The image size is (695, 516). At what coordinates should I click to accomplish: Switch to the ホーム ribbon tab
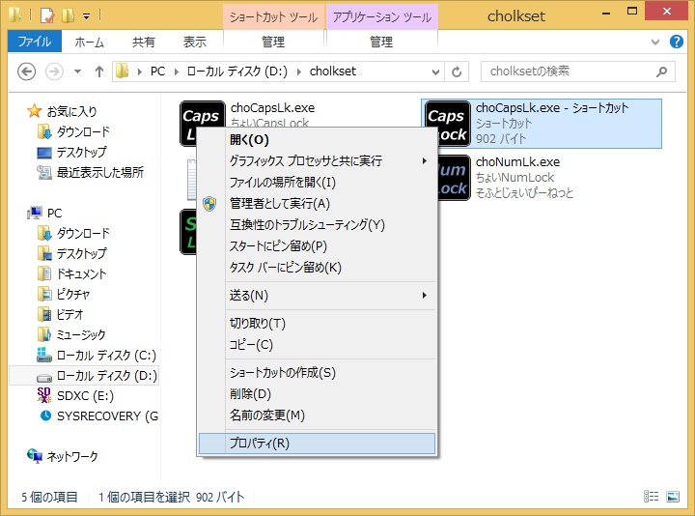point(90,42)
